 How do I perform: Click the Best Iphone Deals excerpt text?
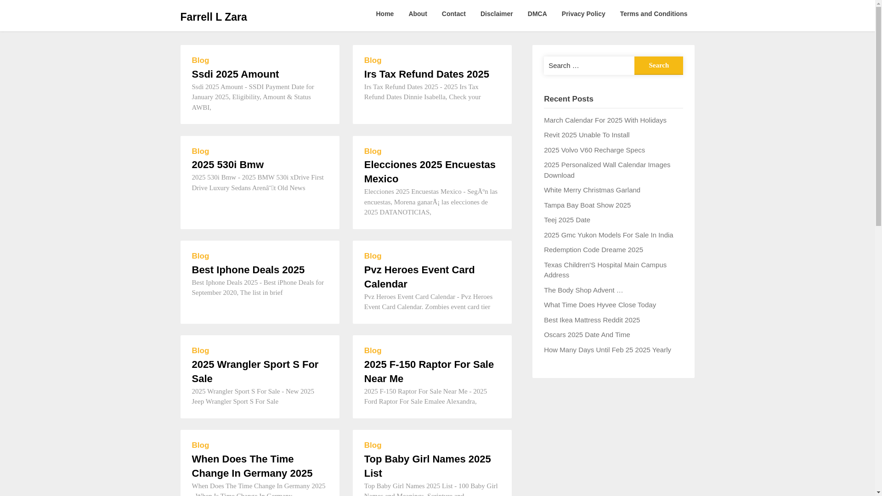pyautogui.click(x=258, y=287)
